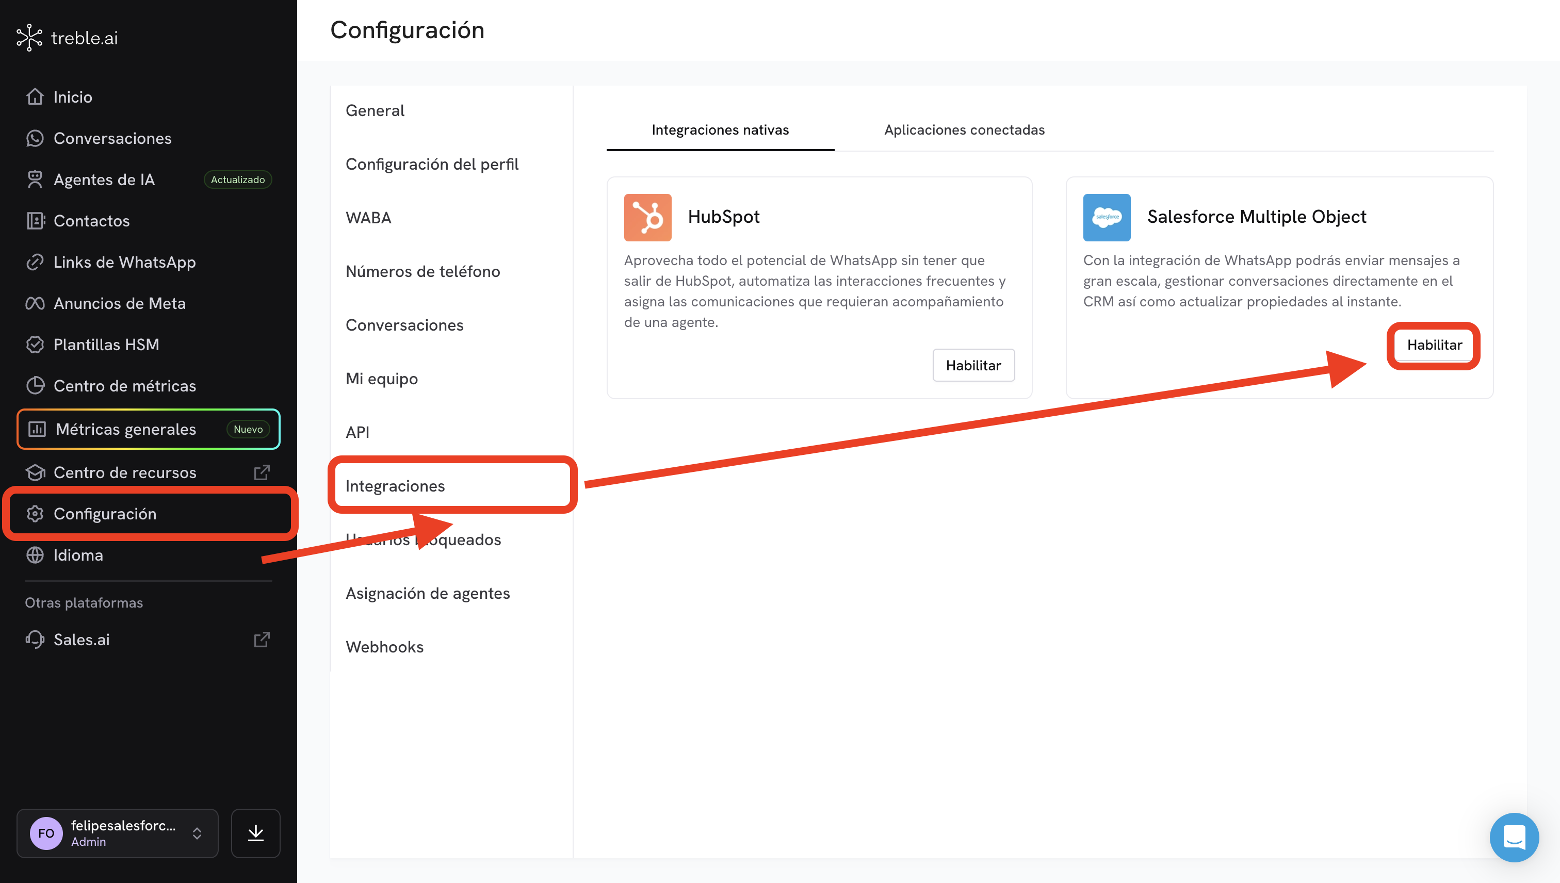Open Asignación de agentes settings

pos(427,593)
